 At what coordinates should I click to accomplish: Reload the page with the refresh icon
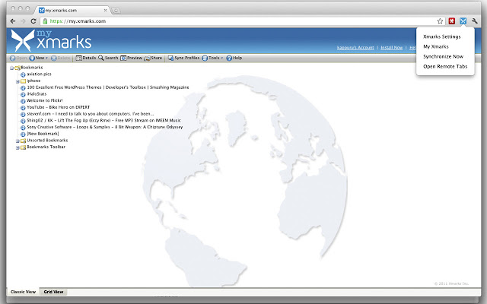coord(33,21)
